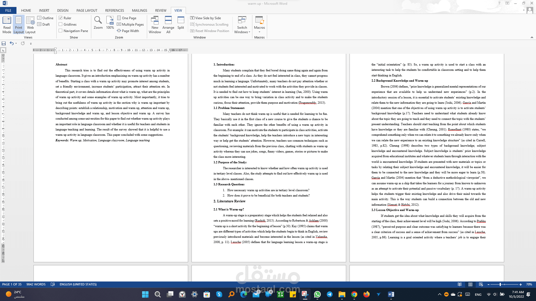
Task: Open the Undo history dropdown arrow
Action: coord(16,43)
